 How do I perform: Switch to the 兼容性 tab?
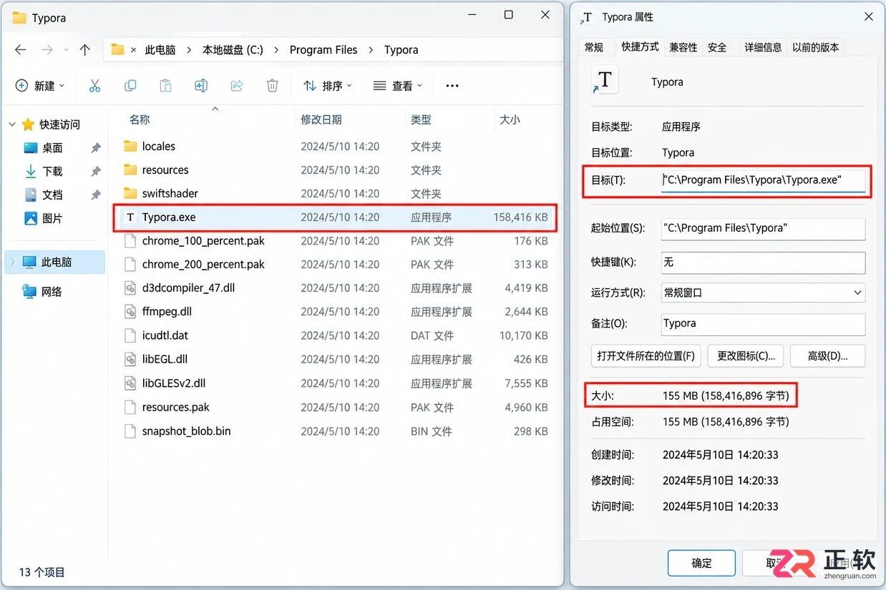[x=683, y=47]
